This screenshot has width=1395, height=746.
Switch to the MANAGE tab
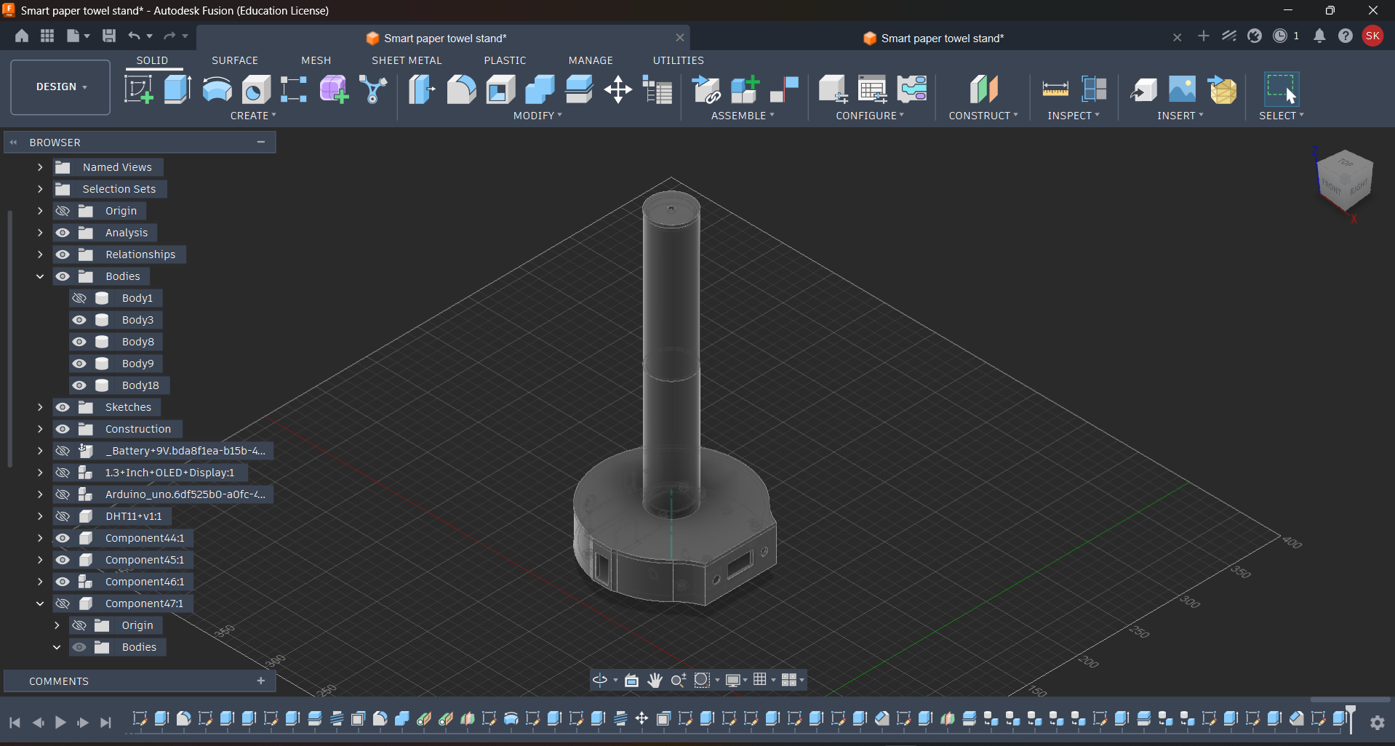591,60
